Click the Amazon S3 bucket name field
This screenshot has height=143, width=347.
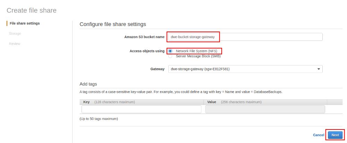click(245, 37)
